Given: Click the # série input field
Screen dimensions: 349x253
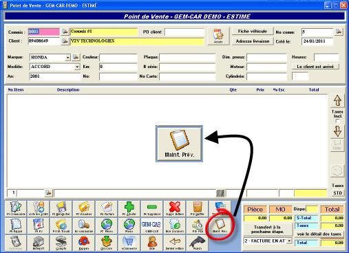Looking at the screenshot, I should pos(187,67).
